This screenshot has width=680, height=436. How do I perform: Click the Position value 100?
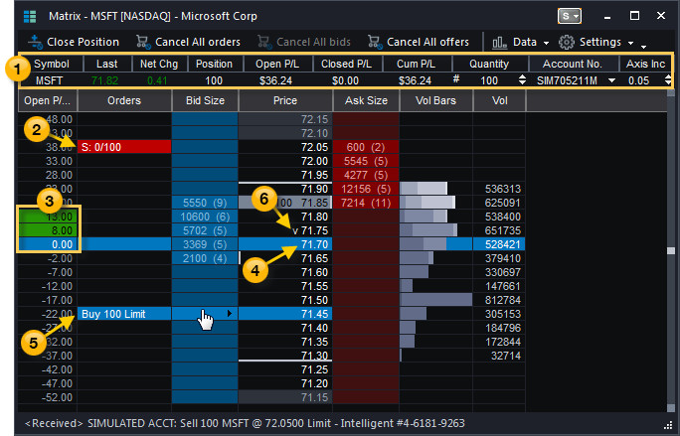(214, 80)
